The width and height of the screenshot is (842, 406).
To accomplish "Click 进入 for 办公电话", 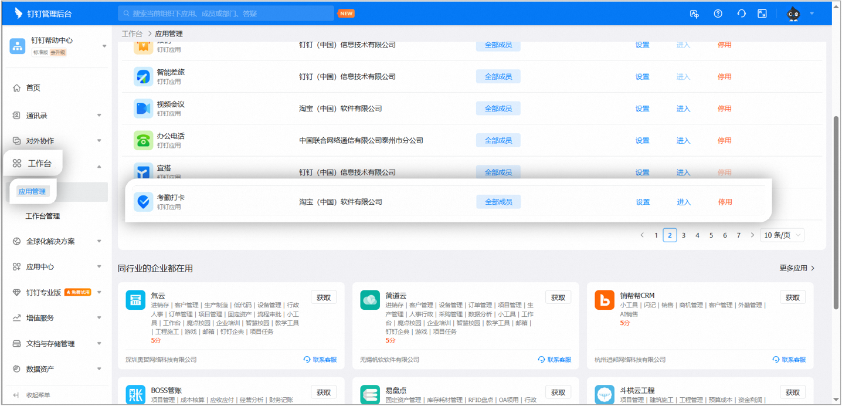I will tap(684, 140).
